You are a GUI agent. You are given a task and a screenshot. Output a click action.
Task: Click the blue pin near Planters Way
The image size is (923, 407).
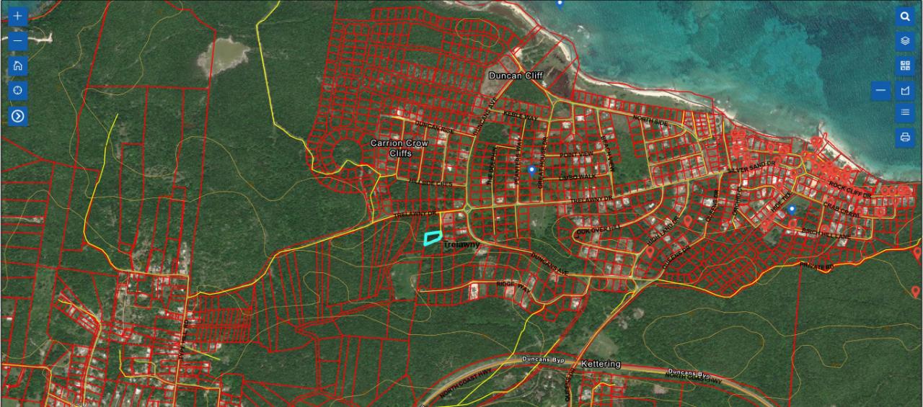pos(532,170)
